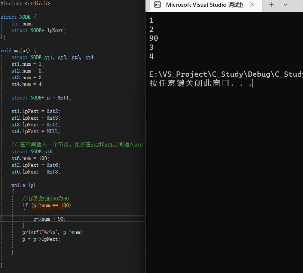Click the 'struct NODE* lpNext;' member line

39,31
